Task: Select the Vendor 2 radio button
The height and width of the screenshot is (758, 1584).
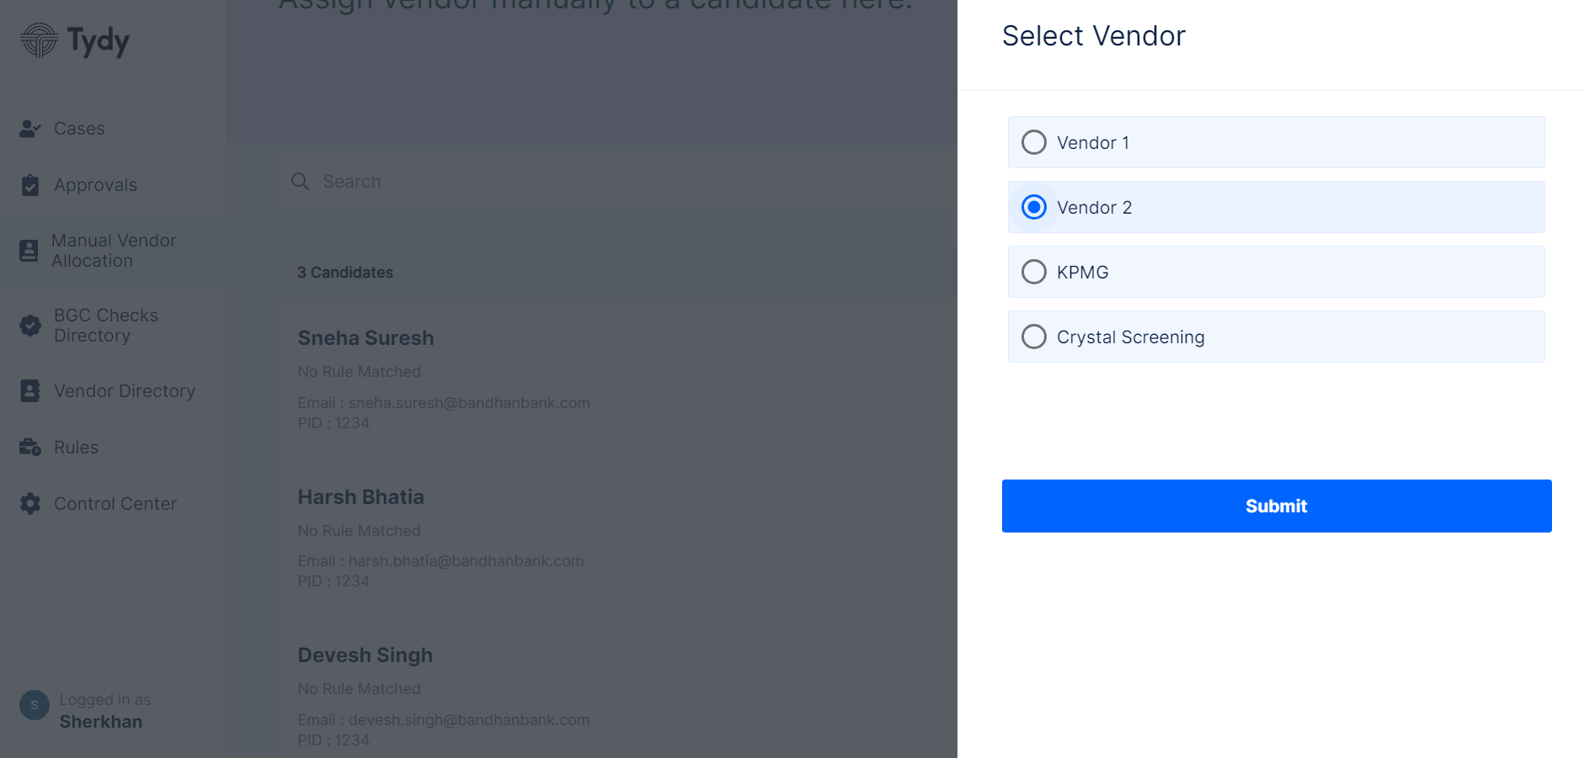Action: [1034, 207]
